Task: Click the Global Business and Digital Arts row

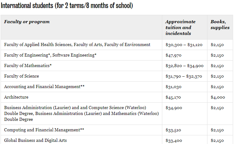Action: click(x=35, y=140)
